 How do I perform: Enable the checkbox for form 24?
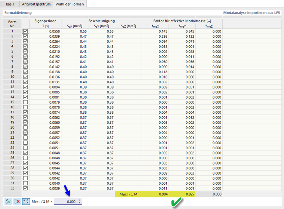(25, 148)
